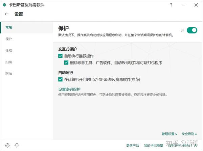Expand the 管理设置 dropdown
Screen dimensions: 203x151
[x=170, y=134]
